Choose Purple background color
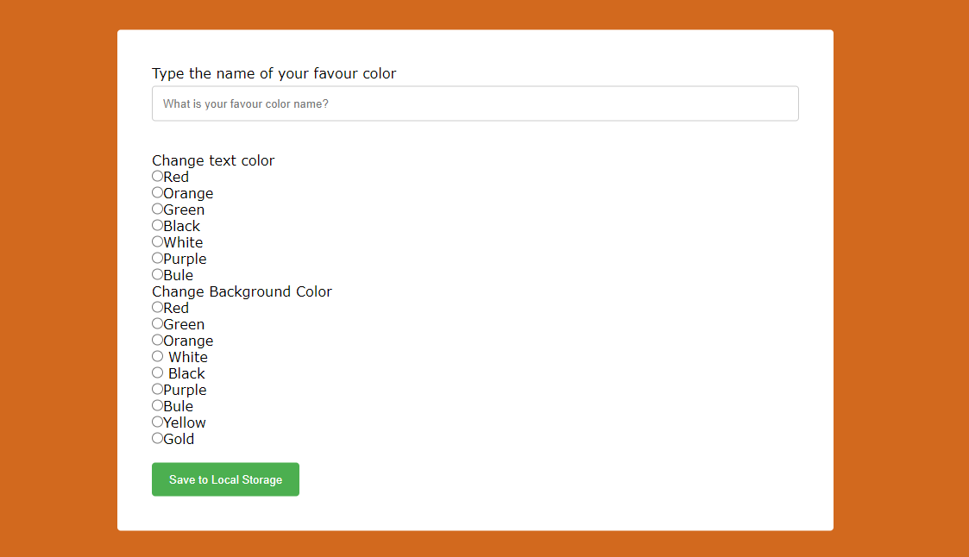 [x=156, y=389]
